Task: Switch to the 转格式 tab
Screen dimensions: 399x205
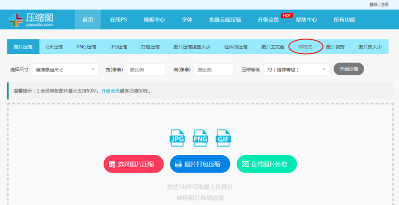Action: [305, 47]
